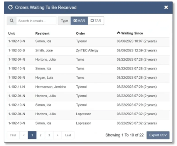Focus the Search in results field
This screenshot has width=177, height=146.
click(x=36, y=21)
